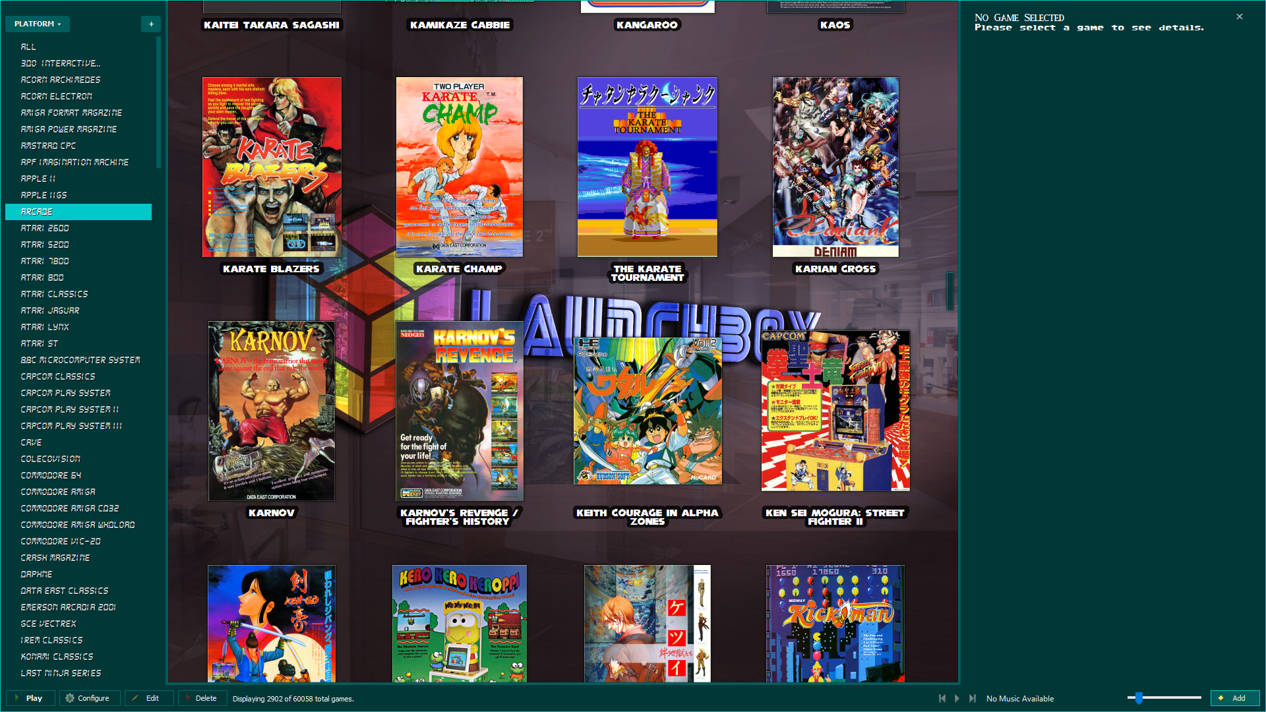The image size is (1266, 712).
Task: Select Ken Sei Mogura Street Fighter II
Action: pyautogui.click(x=835, y=411)
